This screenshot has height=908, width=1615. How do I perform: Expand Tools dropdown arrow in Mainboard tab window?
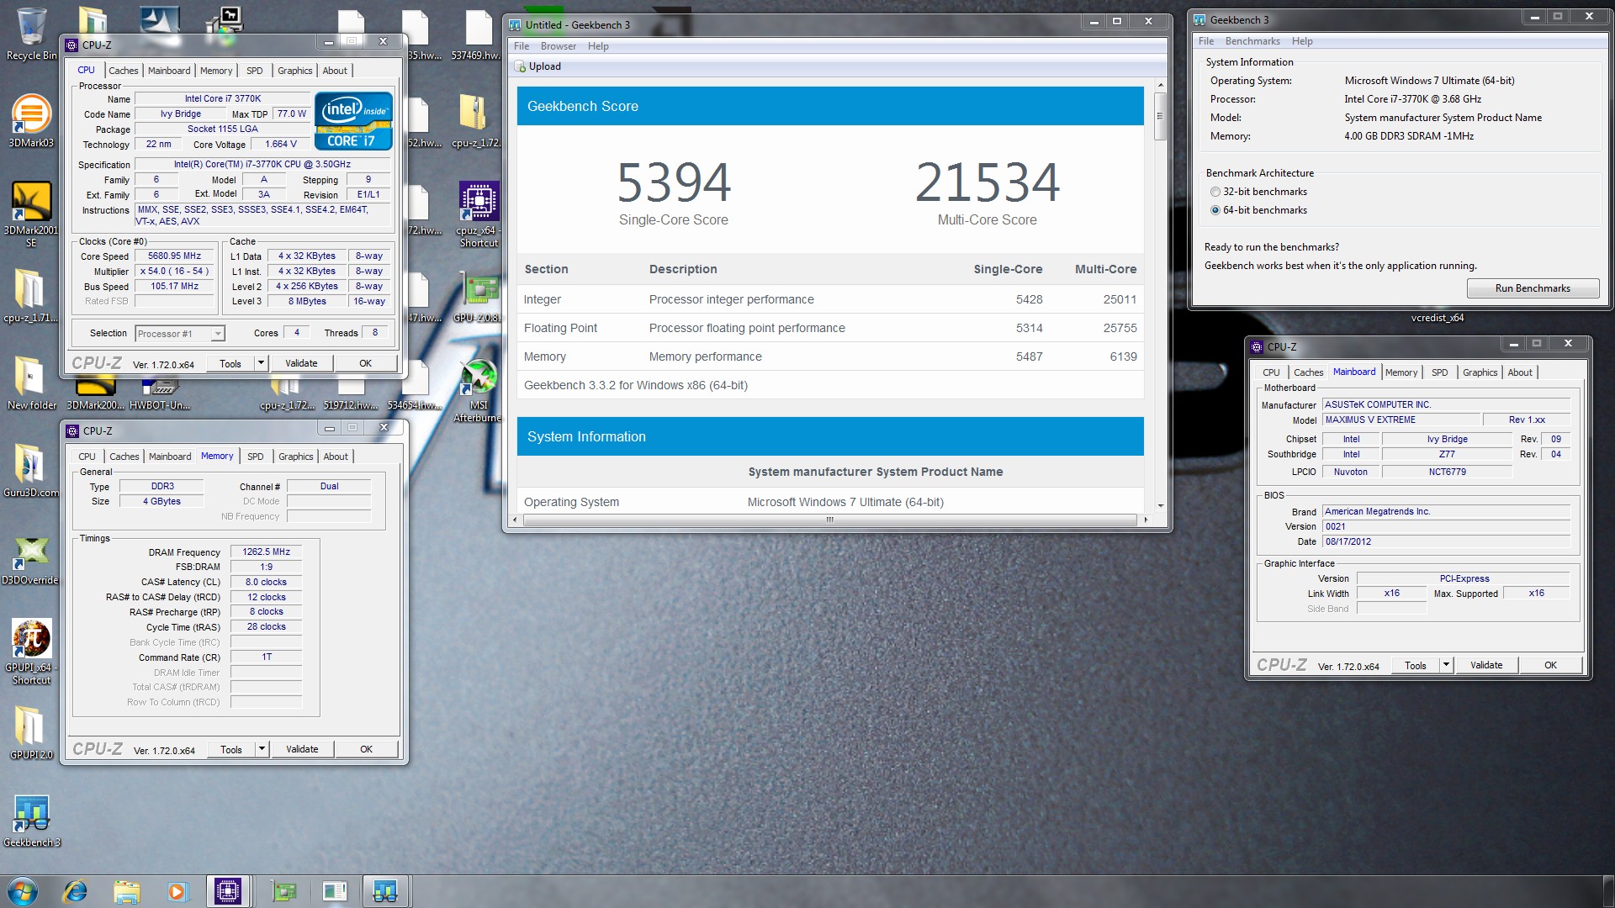(1447, 665)
